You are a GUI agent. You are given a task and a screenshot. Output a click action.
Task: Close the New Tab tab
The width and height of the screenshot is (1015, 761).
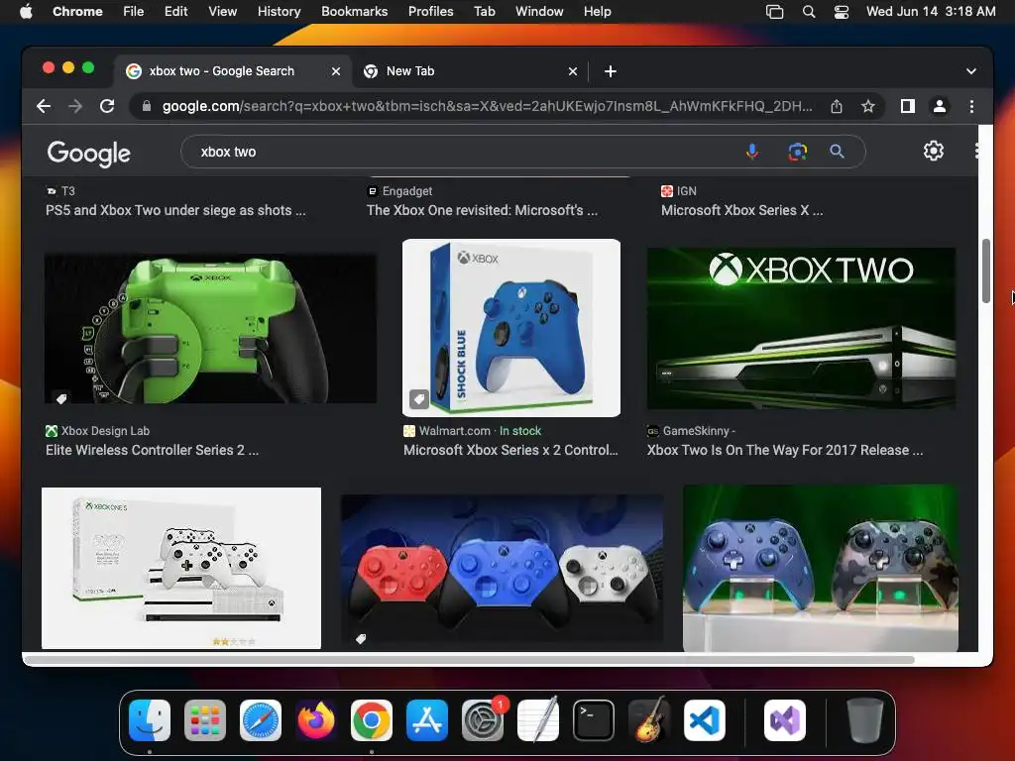[572, 71]
